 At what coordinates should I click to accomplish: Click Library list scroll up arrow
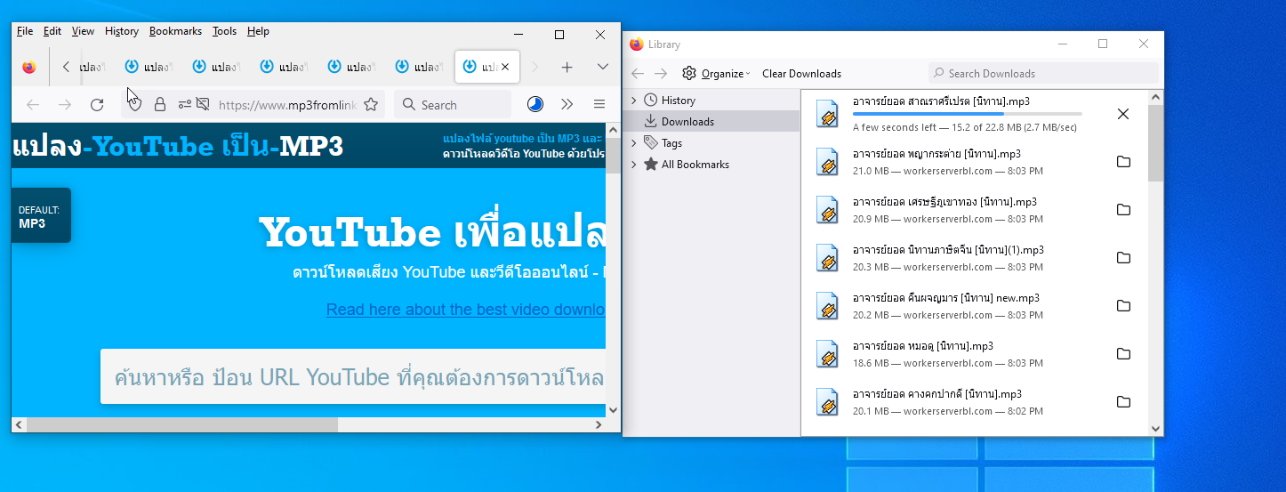pyautogui.click(x=1155, y=96)
